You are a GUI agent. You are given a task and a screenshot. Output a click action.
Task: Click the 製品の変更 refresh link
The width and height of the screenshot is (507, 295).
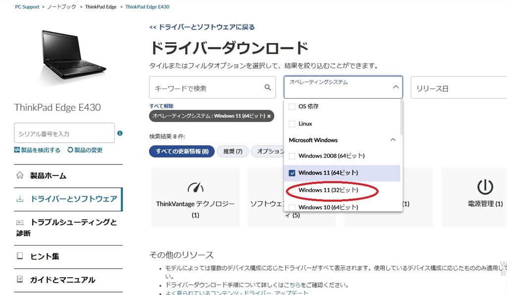pos(85,150)
